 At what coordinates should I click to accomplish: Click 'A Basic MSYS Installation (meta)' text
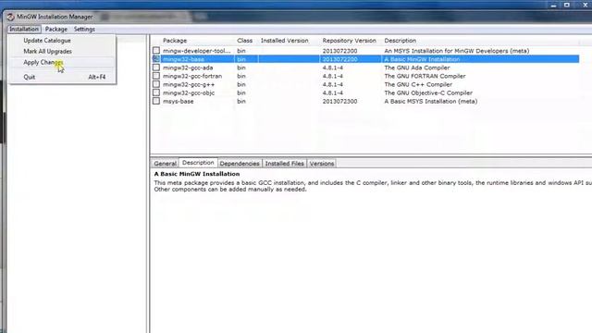[x=431, y=101]
